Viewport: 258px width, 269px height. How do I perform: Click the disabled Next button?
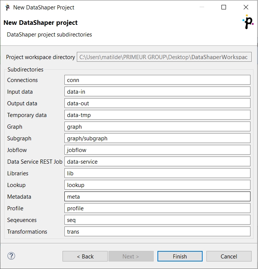click(x=131, y=256)
